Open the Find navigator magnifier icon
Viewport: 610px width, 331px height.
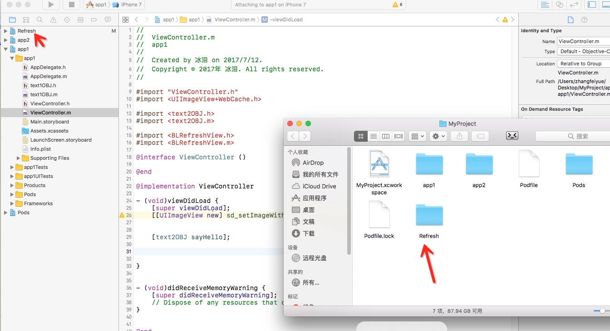[x=39, y=20]
